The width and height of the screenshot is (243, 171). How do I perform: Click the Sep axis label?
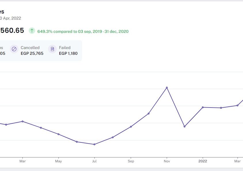point(131,161)
